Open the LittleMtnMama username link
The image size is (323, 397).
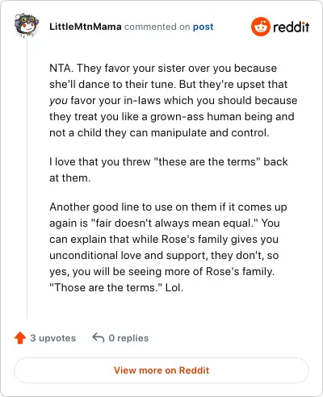pyautogui.click(x=86, y=27)
